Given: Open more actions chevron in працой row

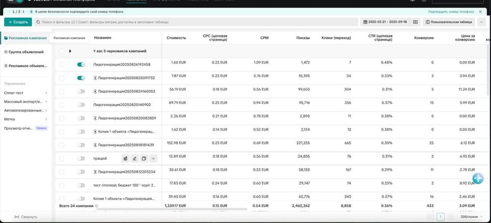Looking at the screenshot, I should 153,159.
